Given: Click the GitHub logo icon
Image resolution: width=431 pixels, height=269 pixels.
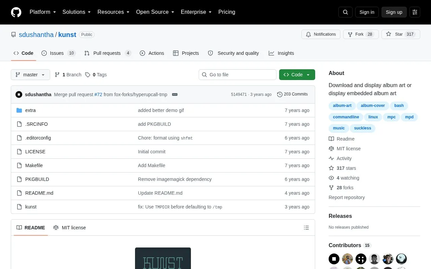Looking at the screenshot, I should [x=16, y=12].
